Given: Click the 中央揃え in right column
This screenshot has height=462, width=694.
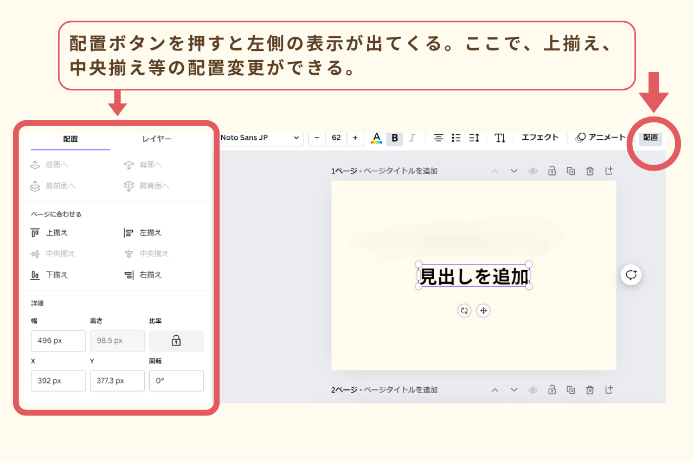Looking at the screenshot, I should (x=146, y=254).
